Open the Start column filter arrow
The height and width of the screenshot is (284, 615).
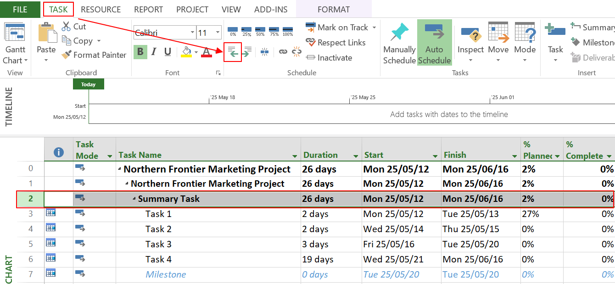435,156
